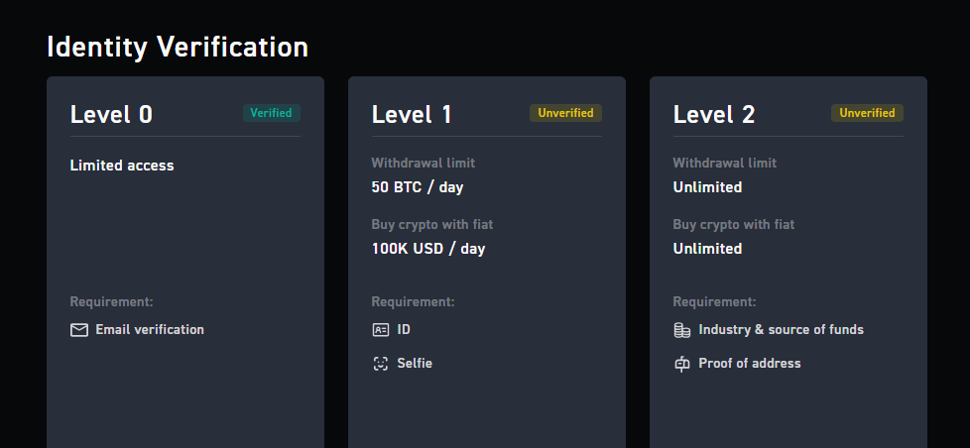The image size is (970, 448).
Task: Click the ID card icon
Action: tap(381, 330)
